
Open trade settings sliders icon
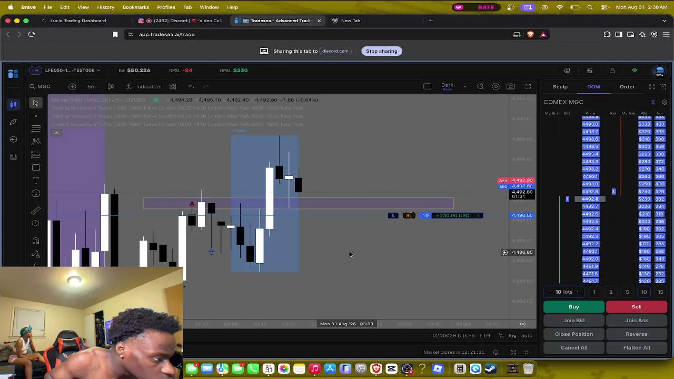point(590,70)
